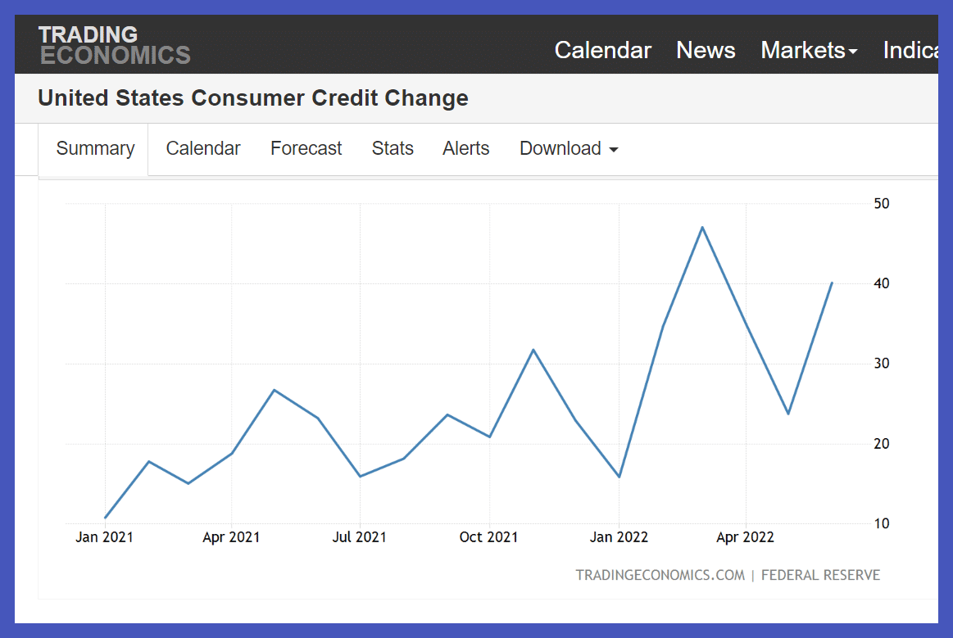View the Stats tab
This screenshot has width=953, height=638.
pos(393,148)
